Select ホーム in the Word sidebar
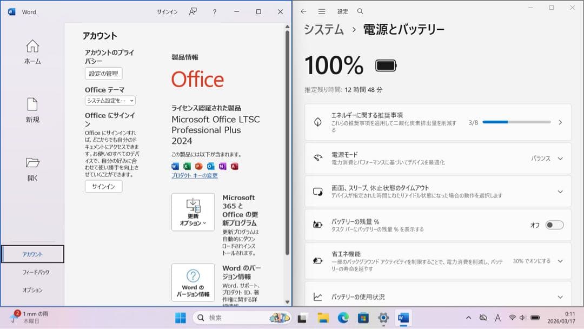This screenshot has width=584, height=329. 32,51
